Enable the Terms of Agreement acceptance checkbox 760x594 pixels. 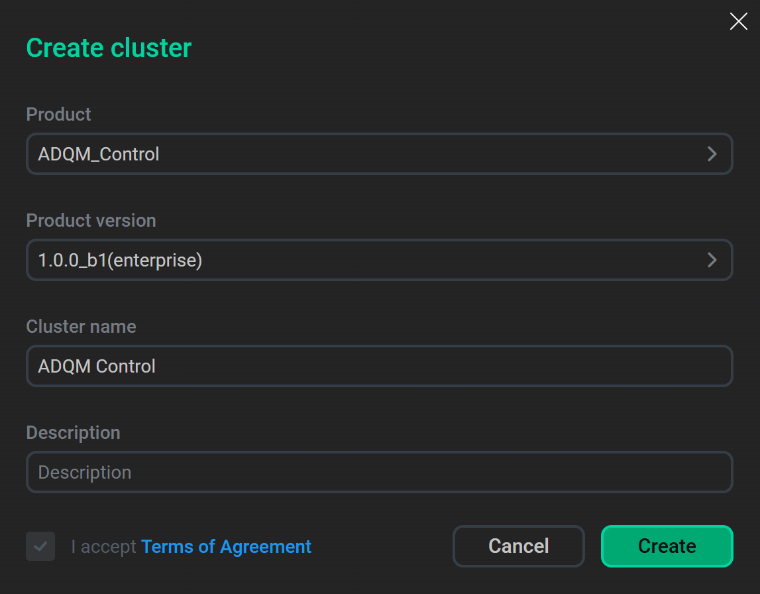pos(40,546)
